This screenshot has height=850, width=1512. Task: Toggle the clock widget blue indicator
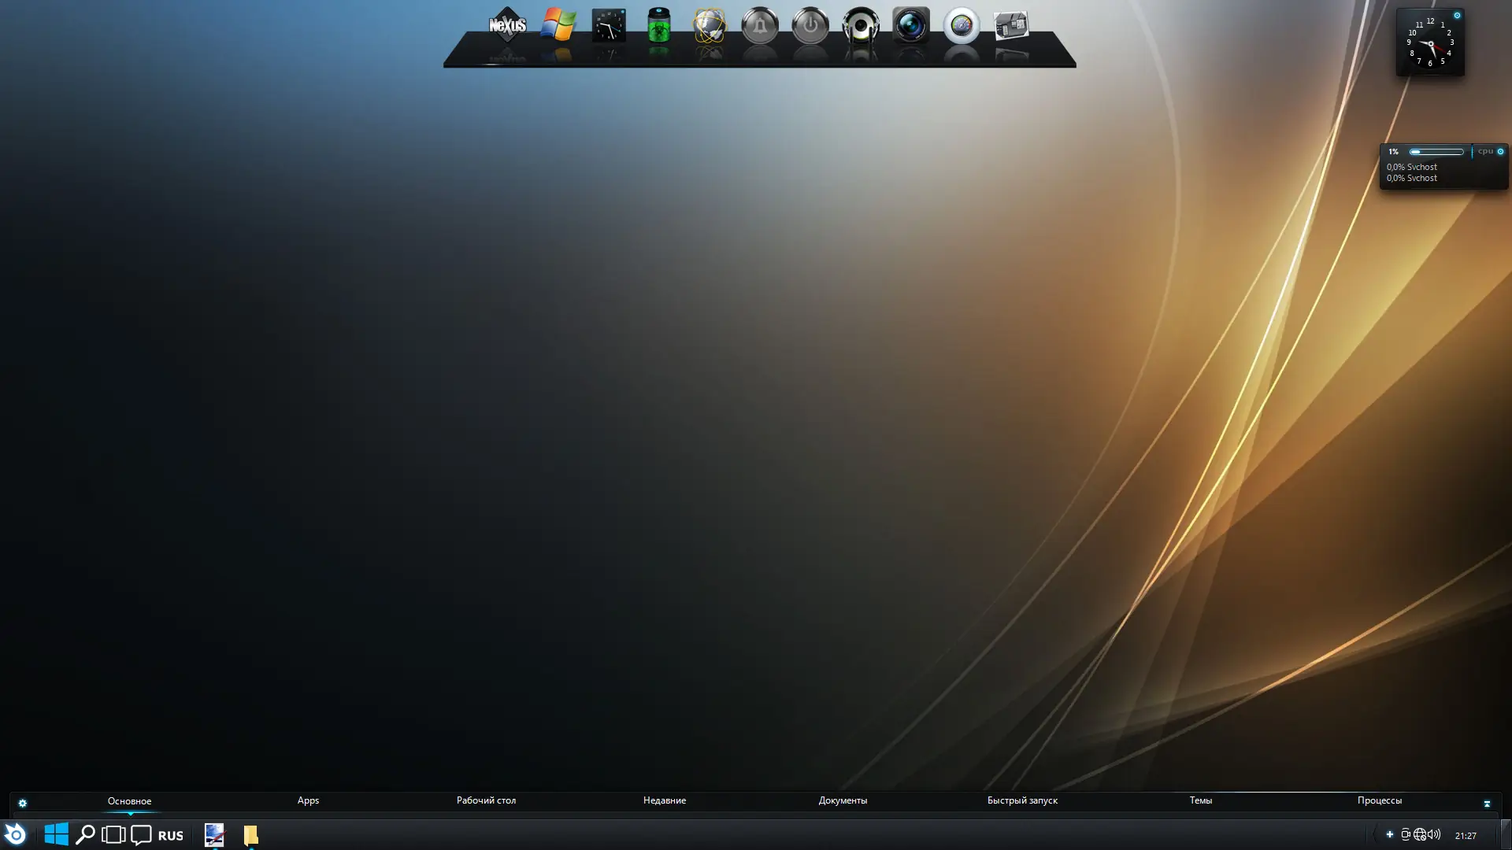point(1457,16)
